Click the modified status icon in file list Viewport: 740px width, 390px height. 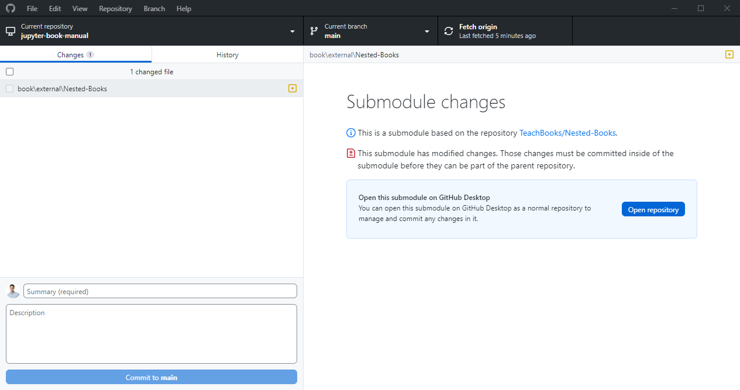(x=292, y=88)
